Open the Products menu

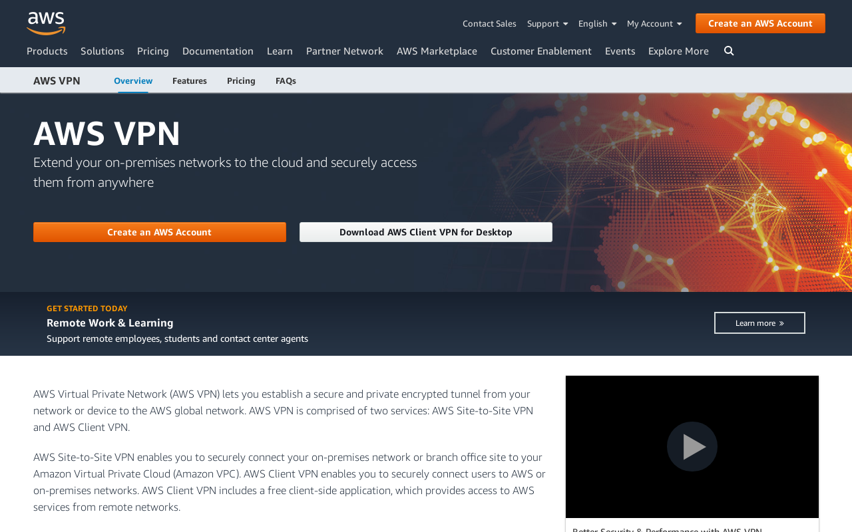point(47,51)
